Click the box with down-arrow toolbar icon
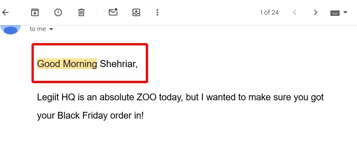The image size is (357, 142). coord(136,12)
